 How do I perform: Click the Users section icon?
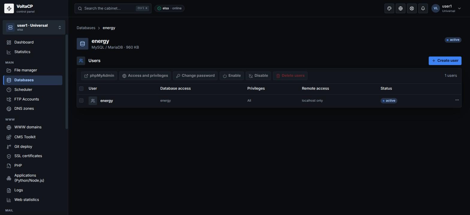click(x=81, y=61)
